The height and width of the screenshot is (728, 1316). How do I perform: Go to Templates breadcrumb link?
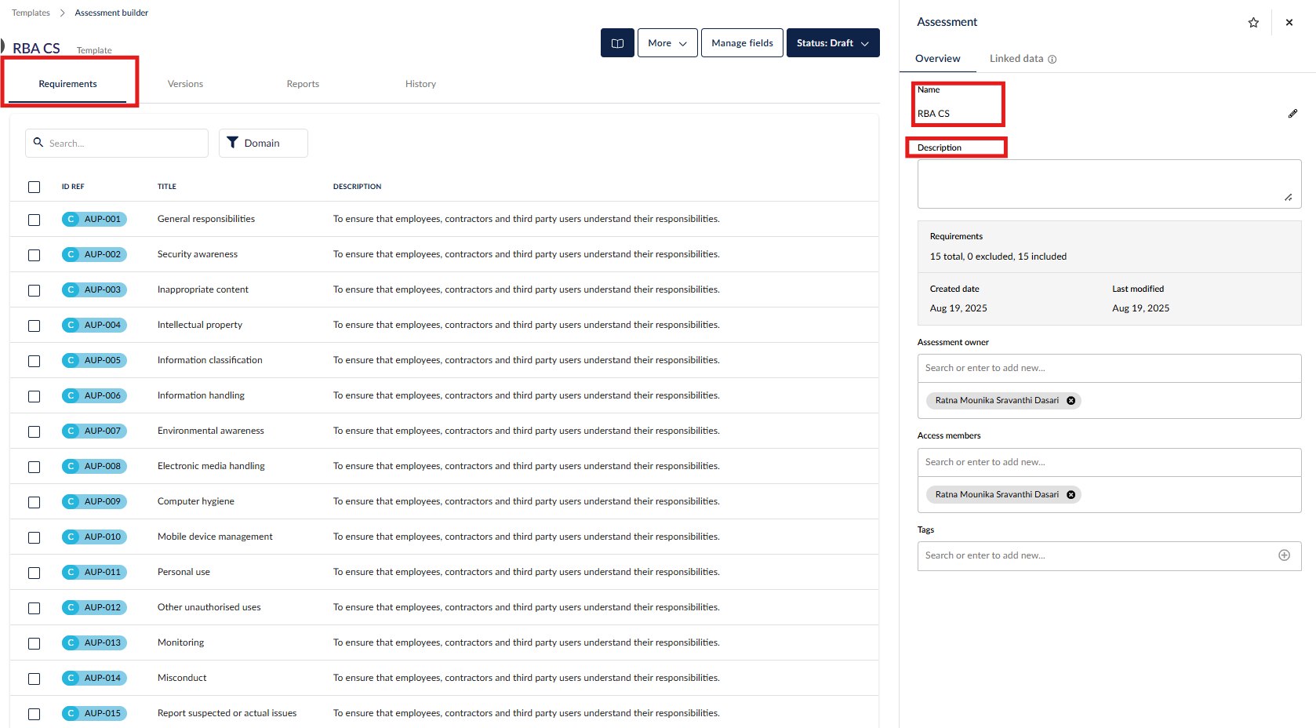(31, 13)
